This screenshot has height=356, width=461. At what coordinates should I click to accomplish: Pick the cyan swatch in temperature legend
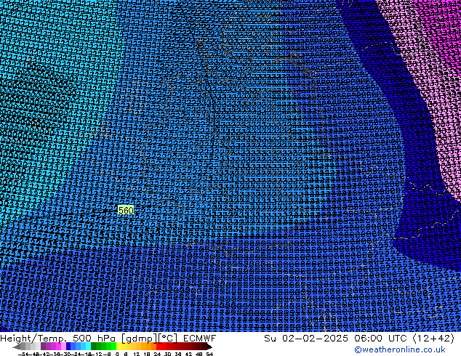86,347
